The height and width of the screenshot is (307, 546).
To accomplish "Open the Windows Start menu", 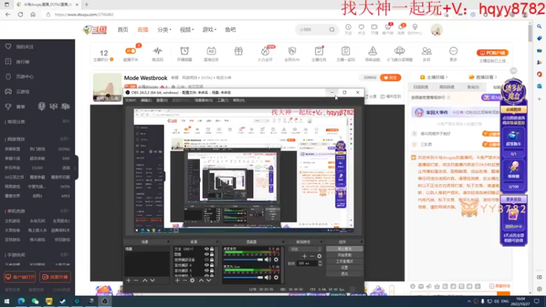I will [x=7, y=301].
